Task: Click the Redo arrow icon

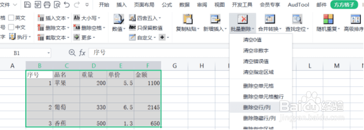Action: (x=76, y=4)
